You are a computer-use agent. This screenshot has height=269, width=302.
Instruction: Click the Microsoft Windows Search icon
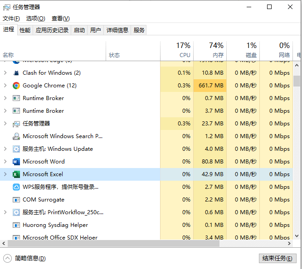point(16,136)
